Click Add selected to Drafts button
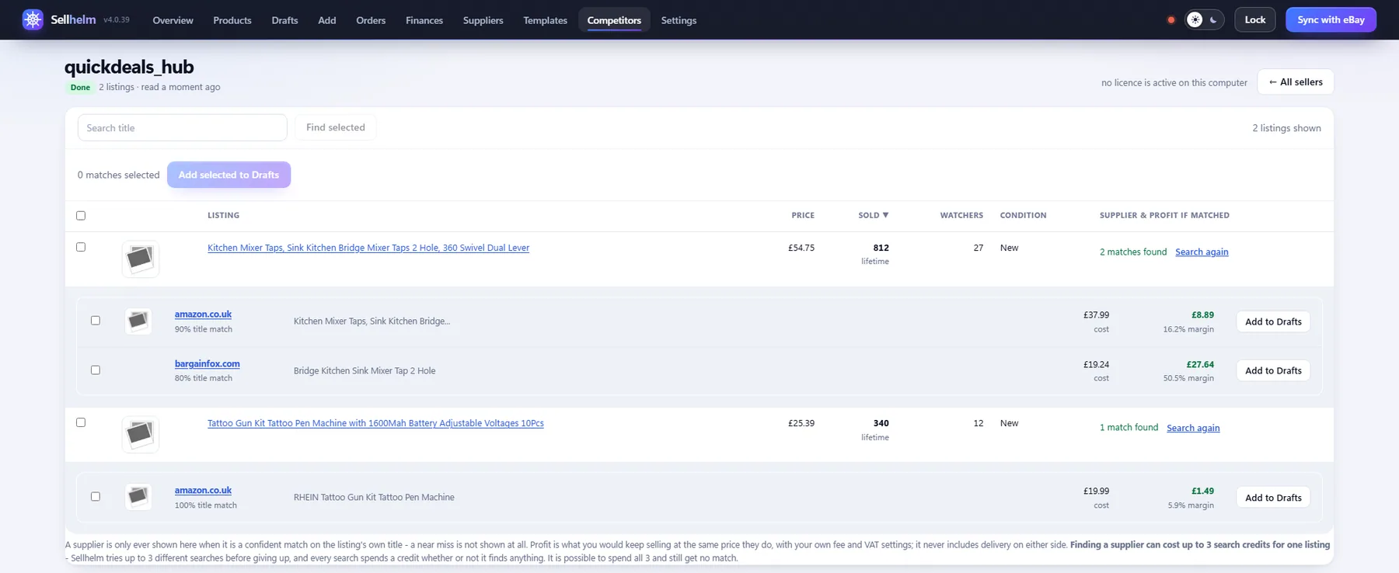The width and height of the screenshot is (1399, 573). coord(229,175)
